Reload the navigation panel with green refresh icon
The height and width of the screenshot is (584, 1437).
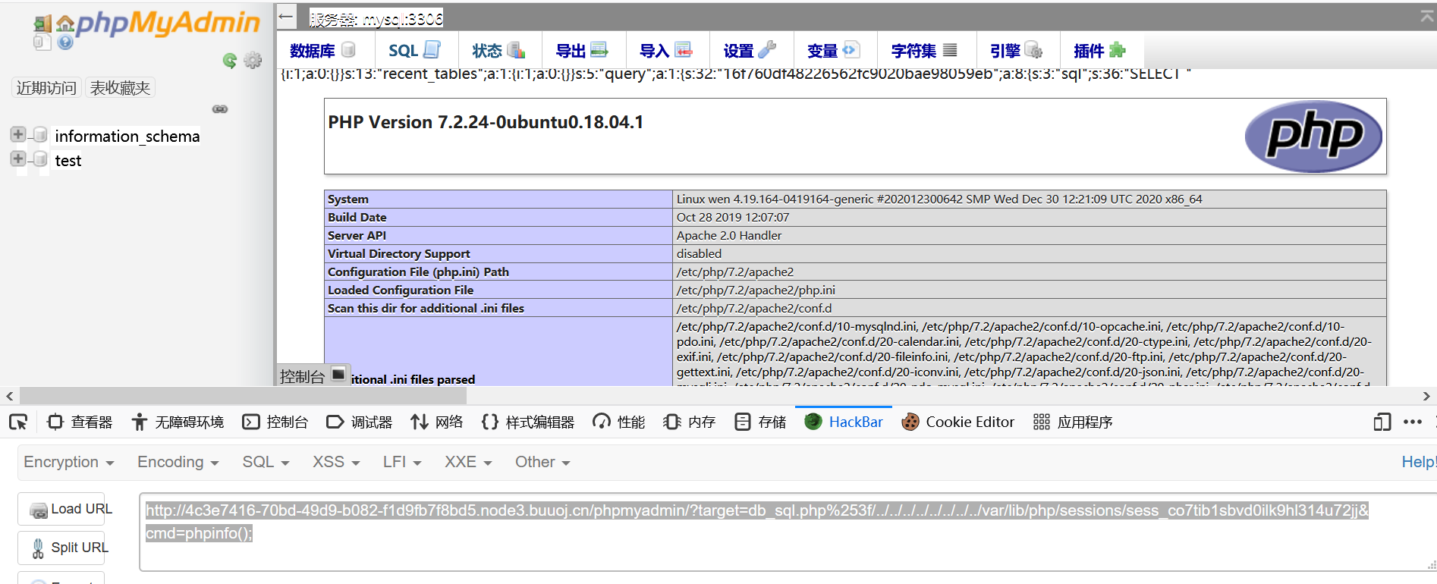tap(230, 61)
